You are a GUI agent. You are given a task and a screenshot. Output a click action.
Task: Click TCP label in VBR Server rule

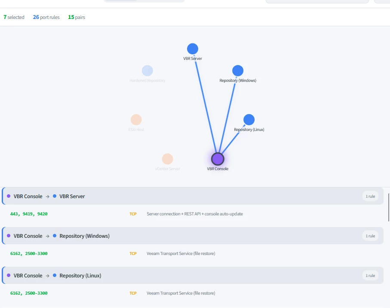click(x=133, y=214)
